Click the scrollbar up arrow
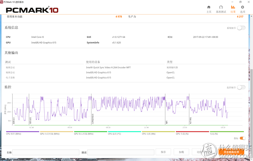253x161 pixels. pyautogui.click(x=251, y=16)
